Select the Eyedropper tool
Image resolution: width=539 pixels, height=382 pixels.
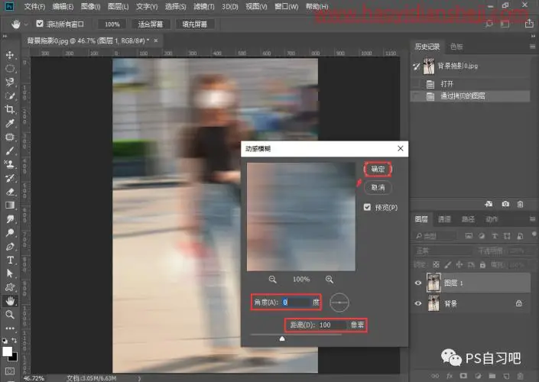click(x=10, y=123)
